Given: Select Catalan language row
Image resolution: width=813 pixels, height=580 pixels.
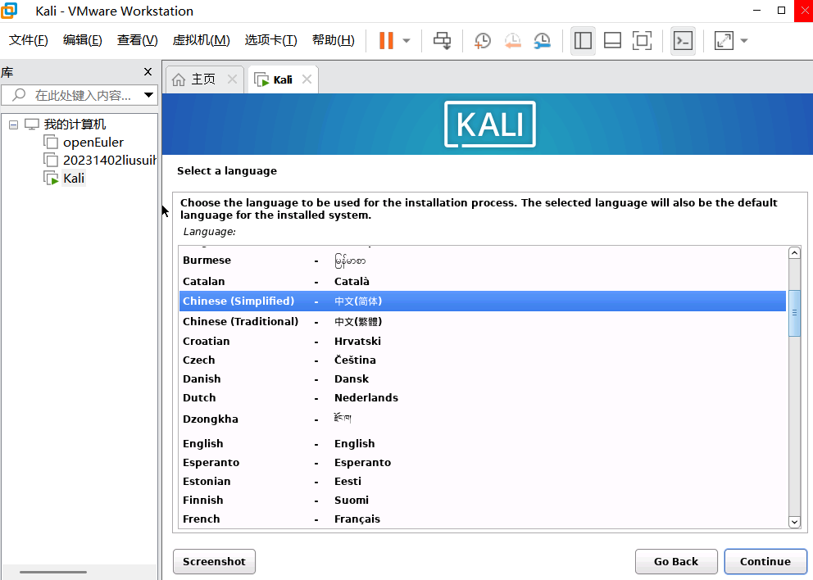Looking at the screenshot, I should (483, 281).
